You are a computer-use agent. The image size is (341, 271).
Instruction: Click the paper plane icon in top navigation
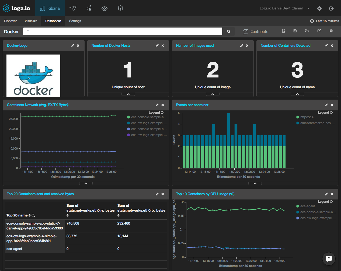(73, 8)
